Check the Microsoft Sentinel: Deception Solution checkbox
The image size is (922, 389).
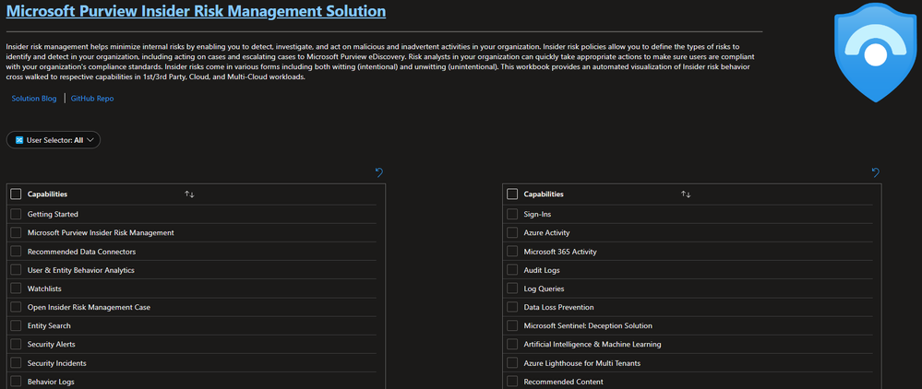[x=512, y=325]
